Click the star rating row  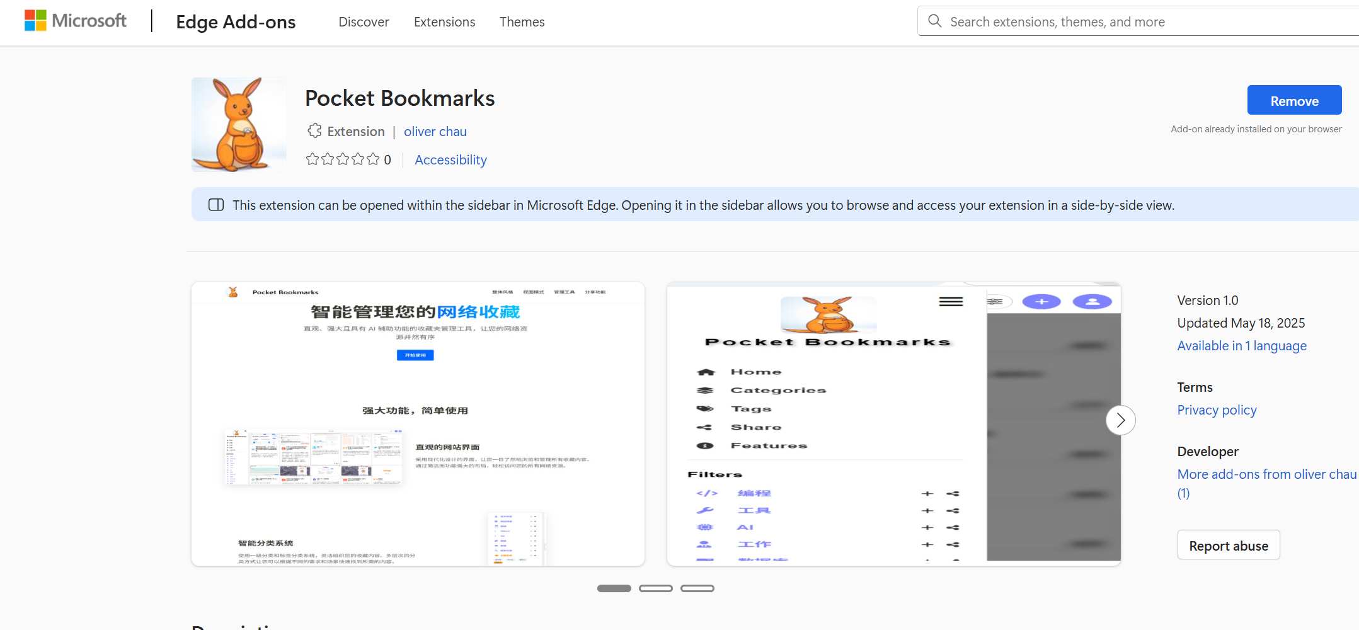(343, 159)
